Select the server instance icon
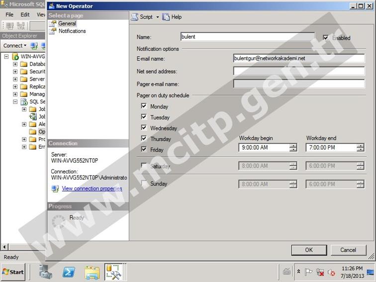 click(x=15, y=57)
